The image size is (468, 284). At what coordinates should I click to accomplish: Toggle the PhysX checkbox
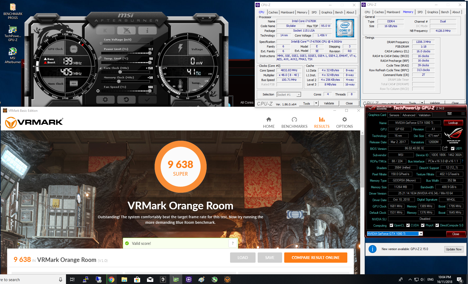click(x=423, y=225)
